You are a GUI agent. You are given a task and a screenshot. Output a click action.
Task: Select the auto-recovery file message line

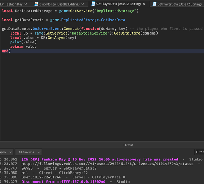click(x=102, y=159)
